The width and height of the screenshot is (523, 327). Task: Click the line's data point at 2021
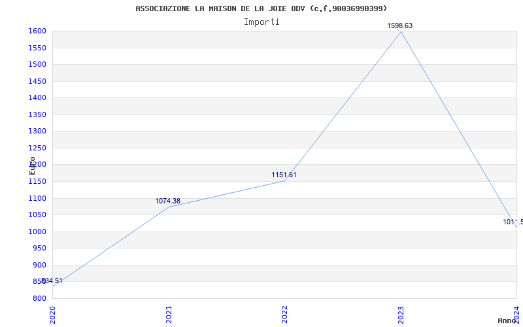tap(169, 207)
